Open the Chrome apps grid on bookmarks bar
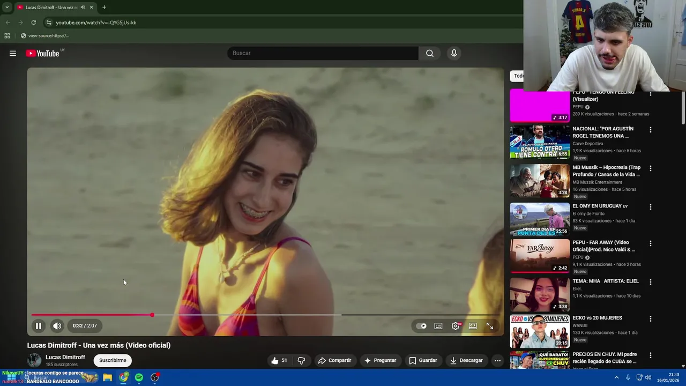This screenshot has width=686, height=386. point(7,36)
